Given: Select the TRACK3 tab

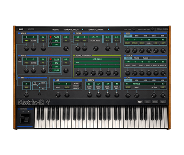Looking at the screenshot, I should point(145,58).
